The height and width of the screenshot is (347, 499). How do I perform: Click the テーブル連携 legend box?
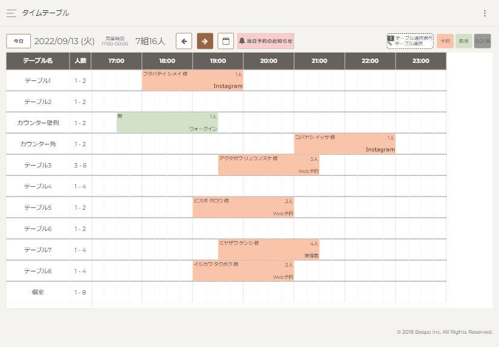(x=410, y=41)
